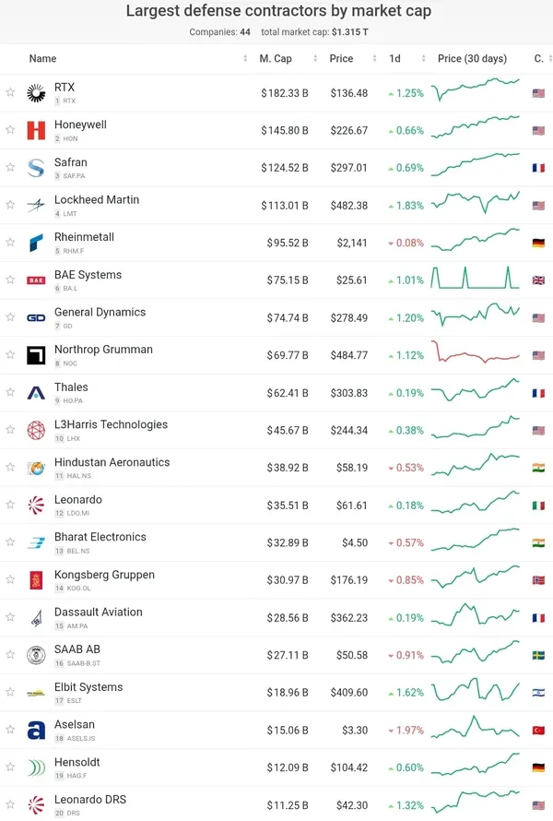Click the Aselsan logo icon
The height and width of the screenshot is (821, 553).
36,731
